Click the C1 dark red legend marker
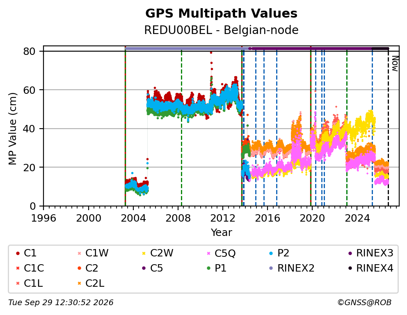The image size is (407, 315). click(18, 253)
